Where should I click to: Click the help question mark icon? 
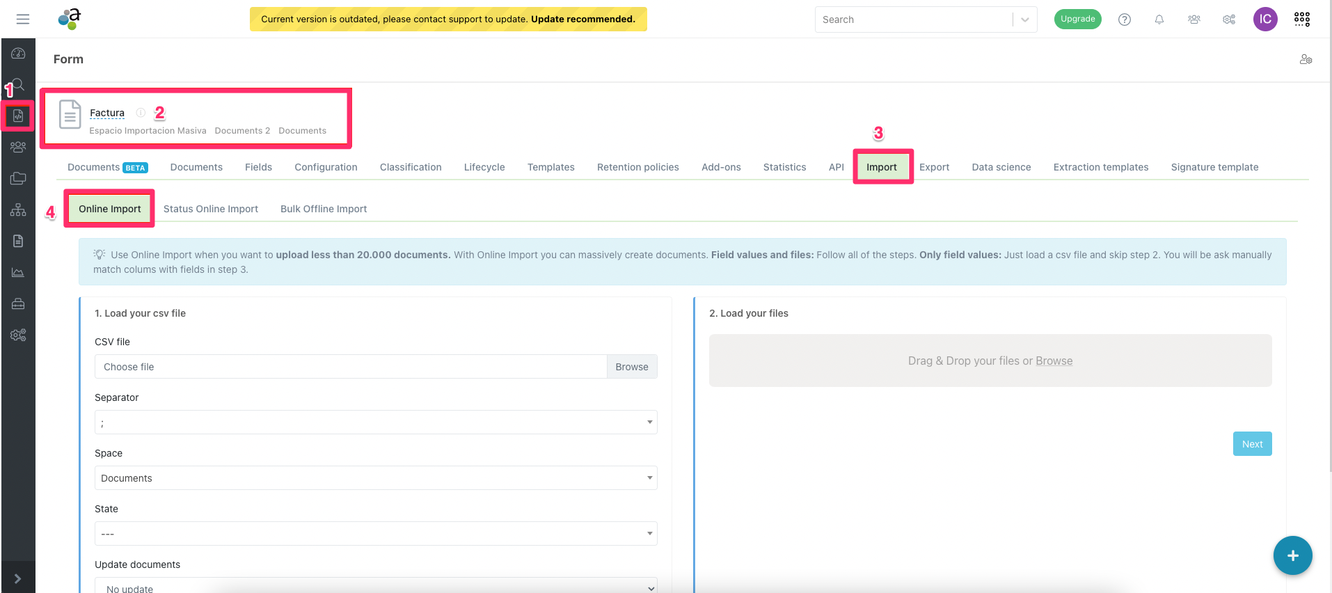[1124, 19]
